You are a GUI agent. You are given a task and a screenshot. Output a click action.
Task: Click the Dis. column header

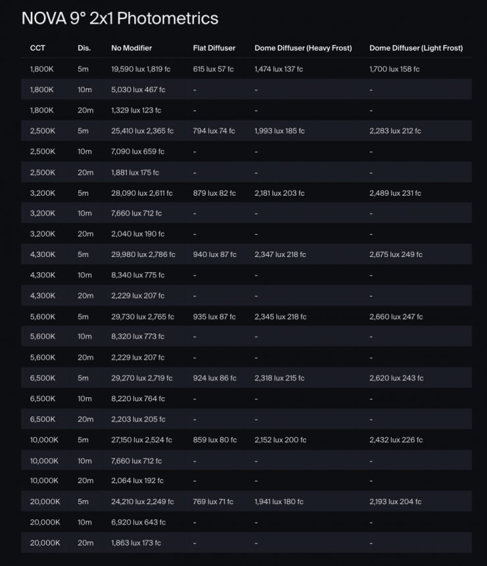84,48
